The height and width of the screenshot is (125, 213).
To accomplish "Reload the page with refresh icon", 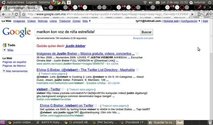I will click(x=16, y=14).
